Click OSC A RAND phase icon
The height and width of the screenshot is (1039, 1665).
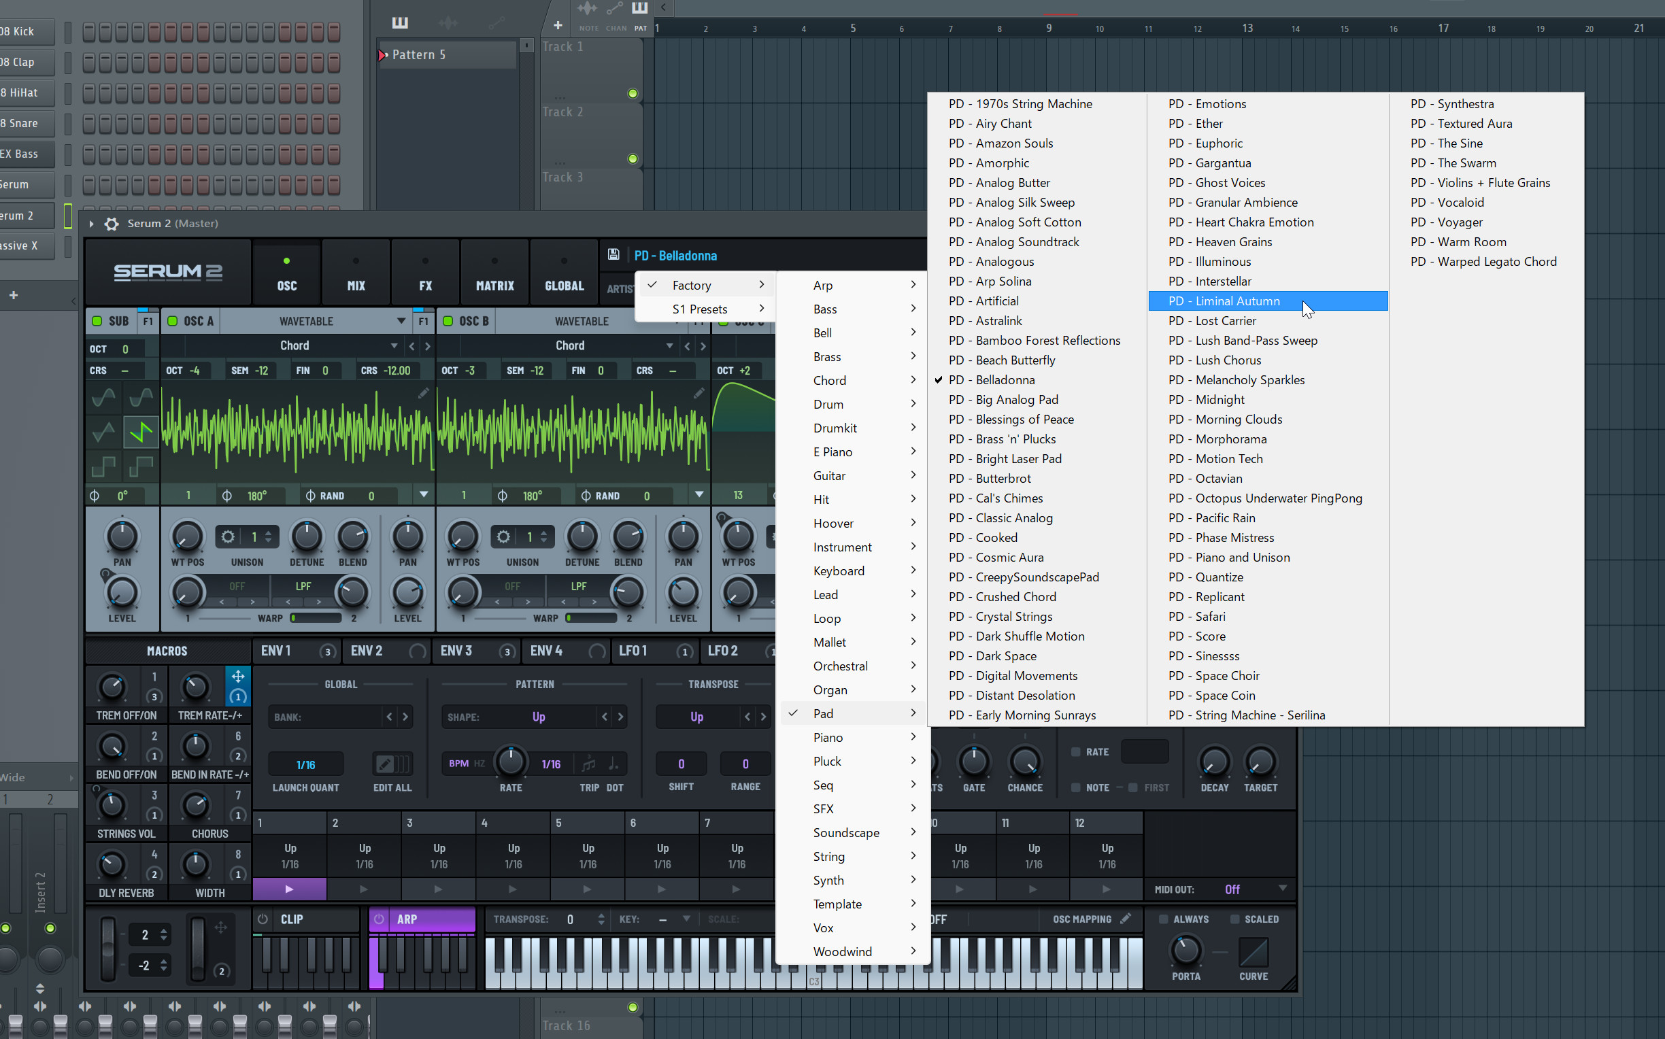(311, 496)
